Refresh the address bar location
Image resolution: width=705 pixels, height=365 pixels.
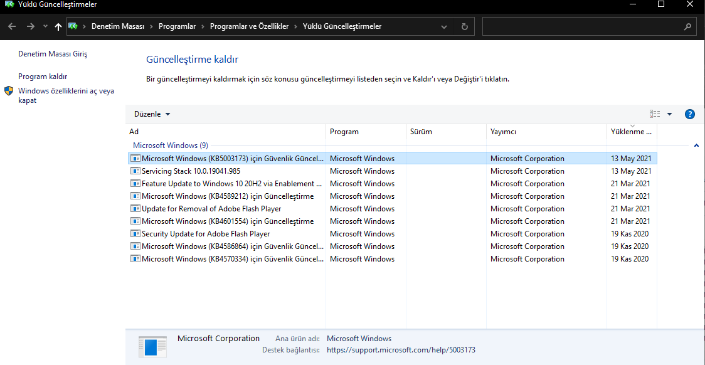pyautogui.click(x=464, y=26)
